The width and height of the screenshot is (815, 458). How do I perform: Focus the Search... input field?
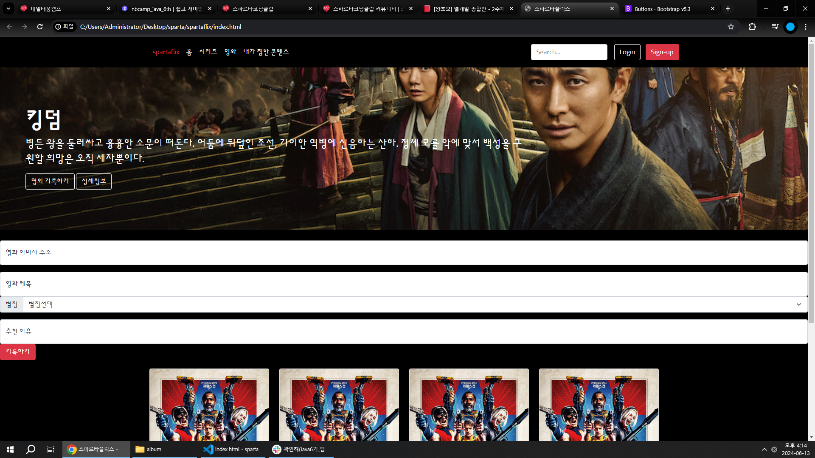569,52
